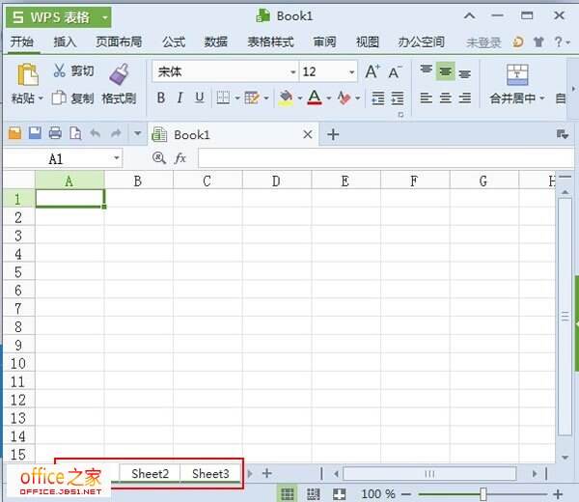The height and width of the screenshot is (502, 579).
Task: Toggle bottom vertical alignment
Action: coord(464,73)
